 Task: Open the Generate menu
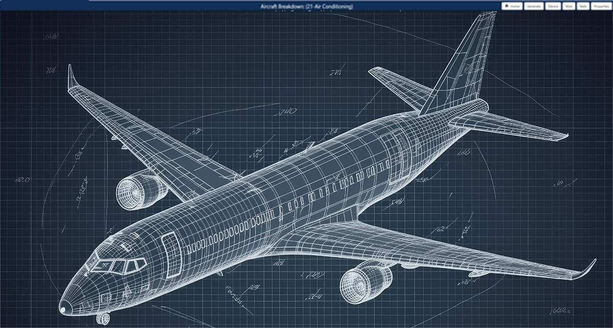click(x=534, y=6)
